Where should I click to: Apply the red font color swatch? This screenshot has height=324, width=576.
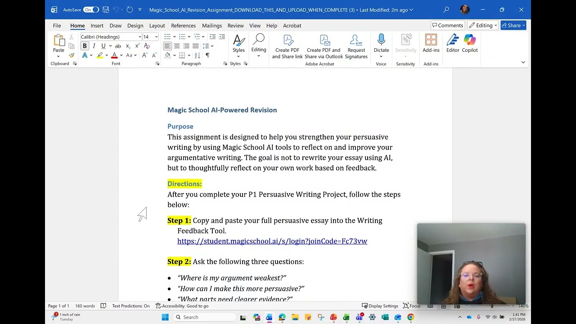pyautogui.click(x=114, y=55)
